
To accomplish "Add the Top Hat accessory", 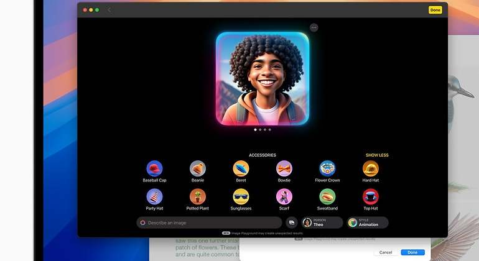I will coord(371,196).
